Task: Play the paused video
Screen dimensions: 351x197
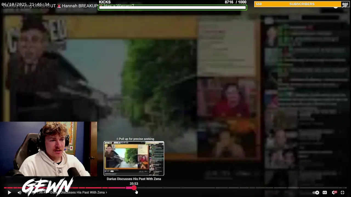Action: click(x=9, y=192)
